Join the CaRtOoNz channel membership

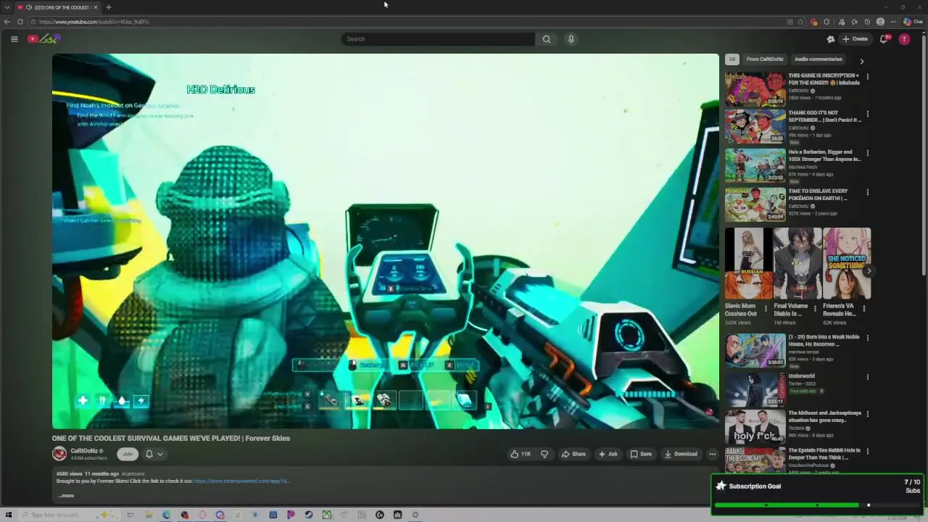coord(128,454)
